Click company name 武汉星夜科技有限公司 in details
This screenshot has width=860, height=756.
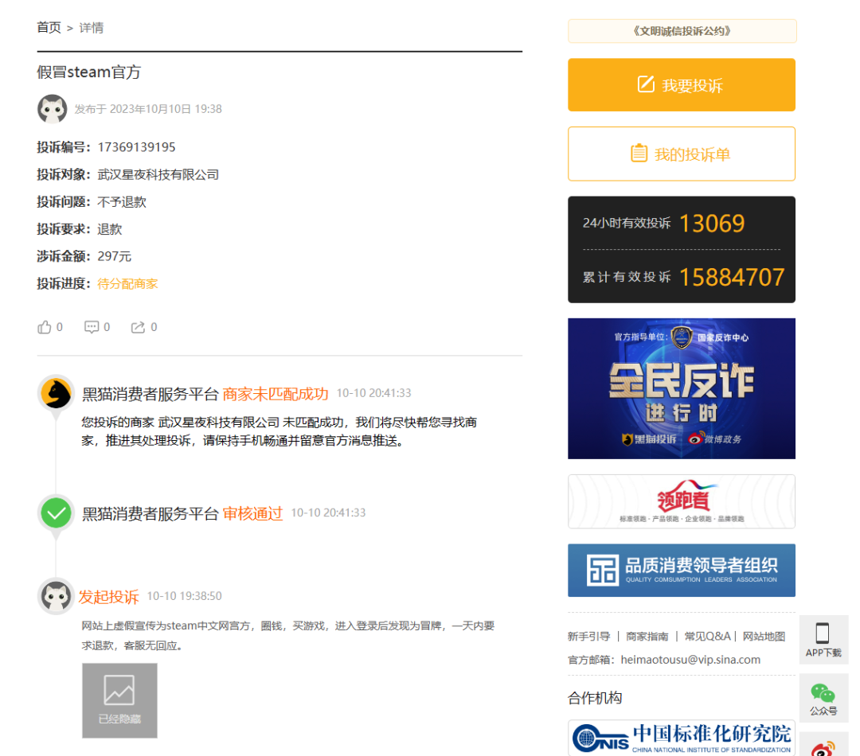[158, 174]
